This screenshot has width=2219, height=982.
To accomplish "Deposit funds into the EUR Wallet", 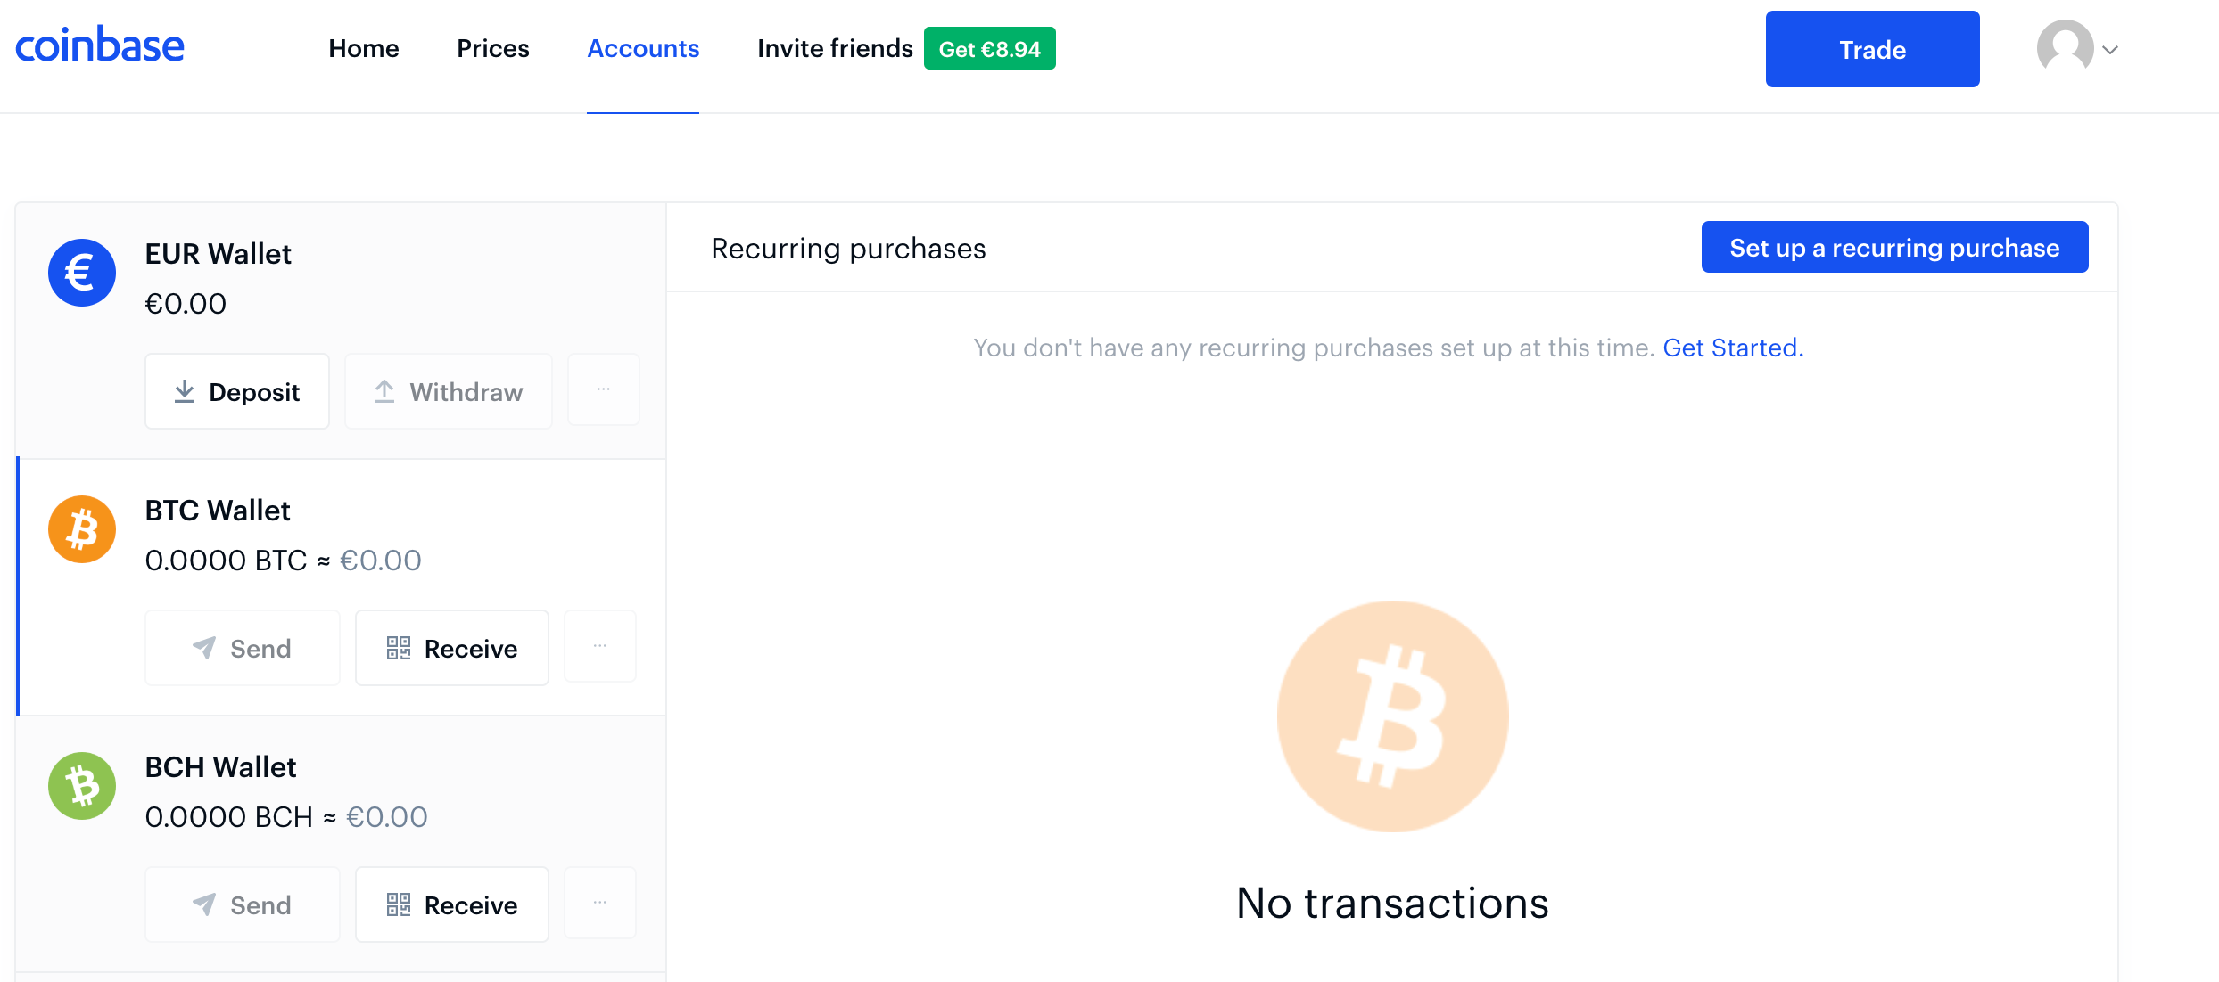I will [x=237, y=391].
